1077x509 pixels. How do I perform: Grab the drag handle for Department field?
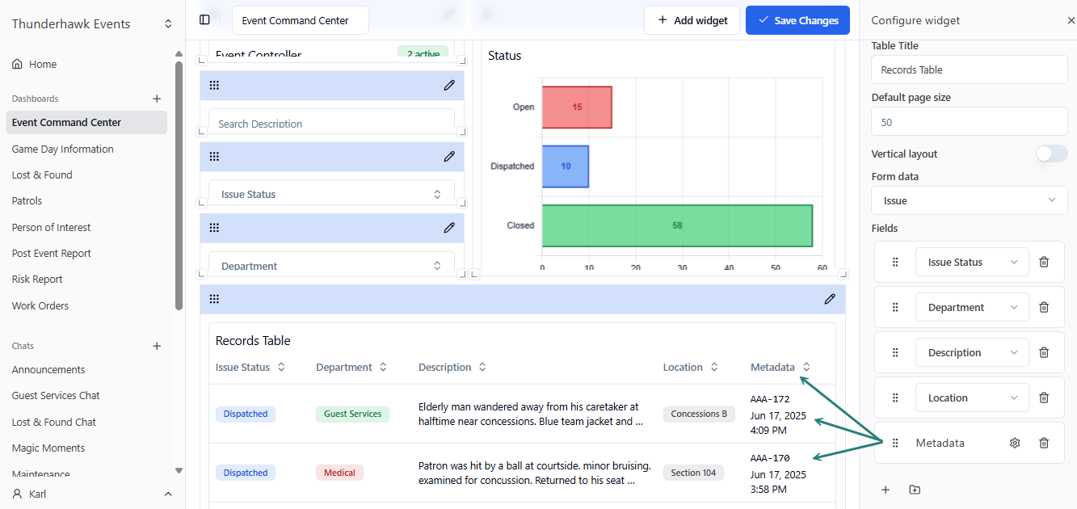(x=895, y=307)
